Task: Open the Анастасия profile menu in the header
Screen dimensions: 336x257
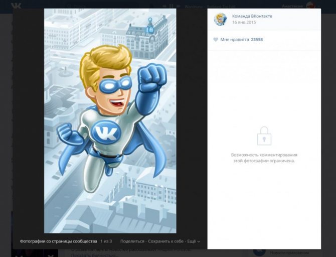Action: pos(300,6)
